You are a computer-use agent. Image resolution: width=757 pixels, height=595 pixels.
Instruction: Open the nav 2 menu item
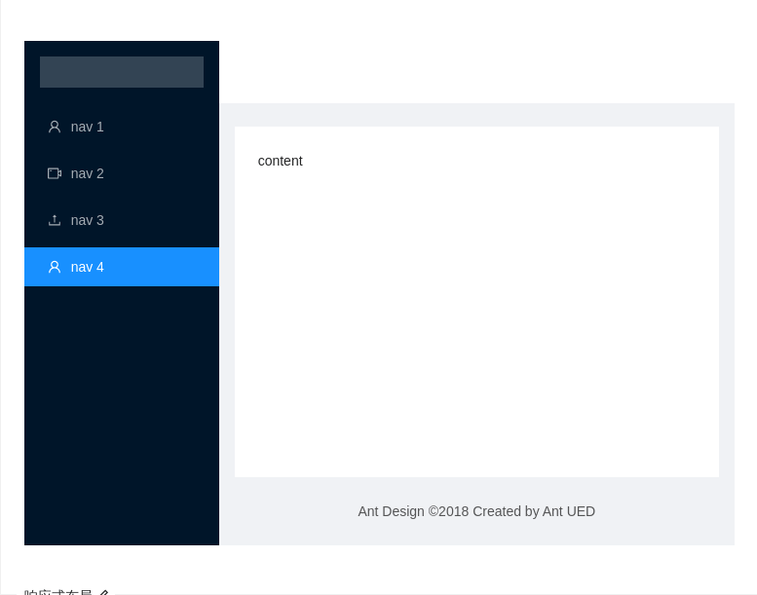[122, 173]
